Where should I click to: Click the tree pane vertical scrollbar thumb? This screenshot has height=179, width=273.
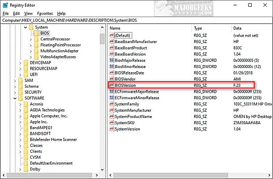(x=102, y=39)
